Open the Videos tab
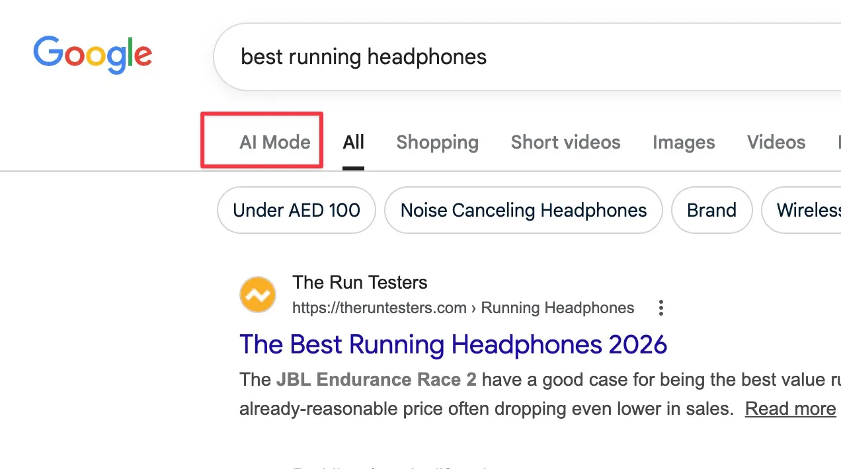841x469 pixels. pos(776,142)
